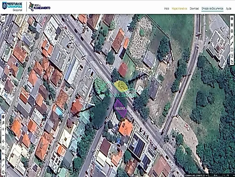Open the Ajuda menu item
235x177 pixels.
click(228, 9)
